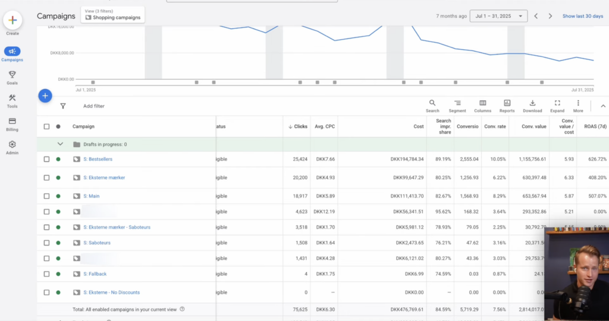
Task: Tick the checkbox for S: Bestsellers
Action: [47, 159]
